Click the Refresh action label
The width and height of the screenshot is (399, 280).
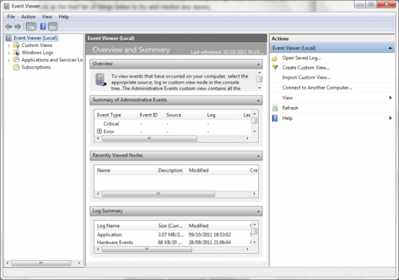point(290,108)
